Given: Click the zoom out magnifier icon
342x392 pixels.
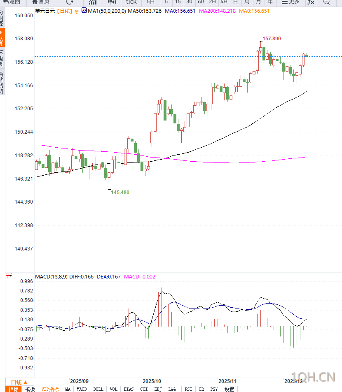Looking at the screenshot, I should pos(326,2).
